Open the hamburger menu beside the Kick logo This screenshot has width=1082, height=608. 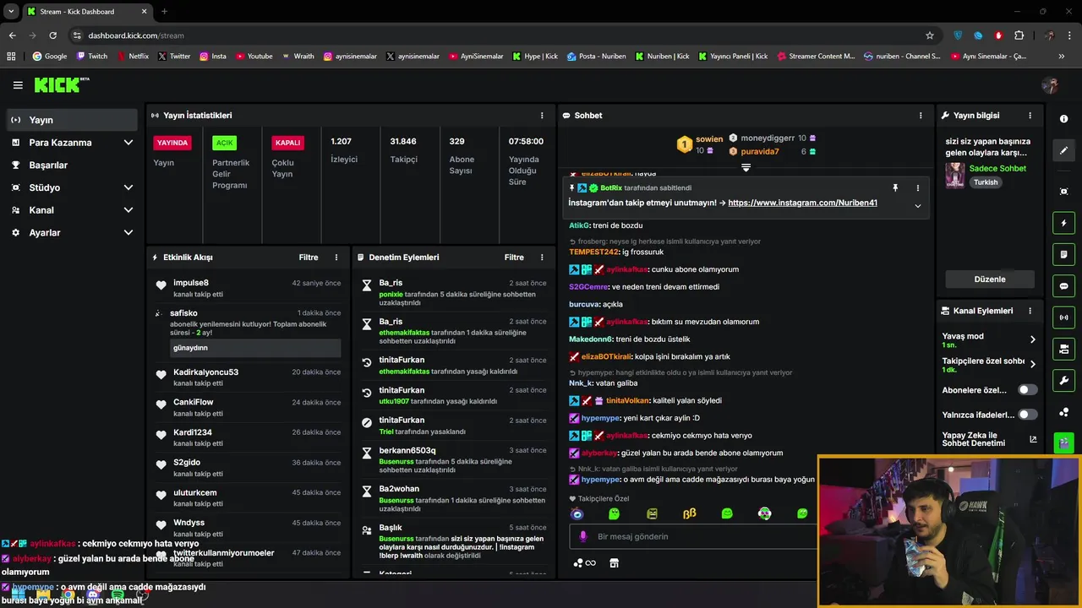[x=18, y=85]
